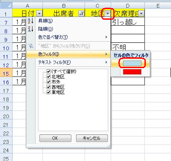
Task: Uncheck the 東地区 checkbox
Action: click(x=49, y=92)
